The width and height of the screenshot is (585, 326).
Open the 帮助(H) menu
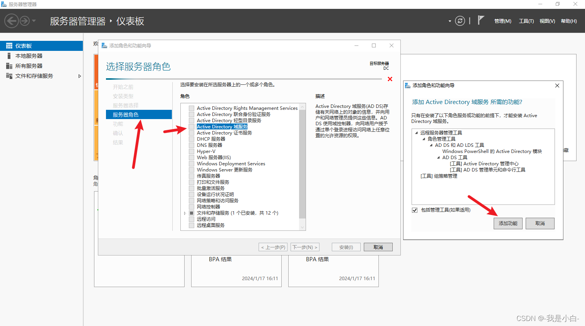point(569,21)
